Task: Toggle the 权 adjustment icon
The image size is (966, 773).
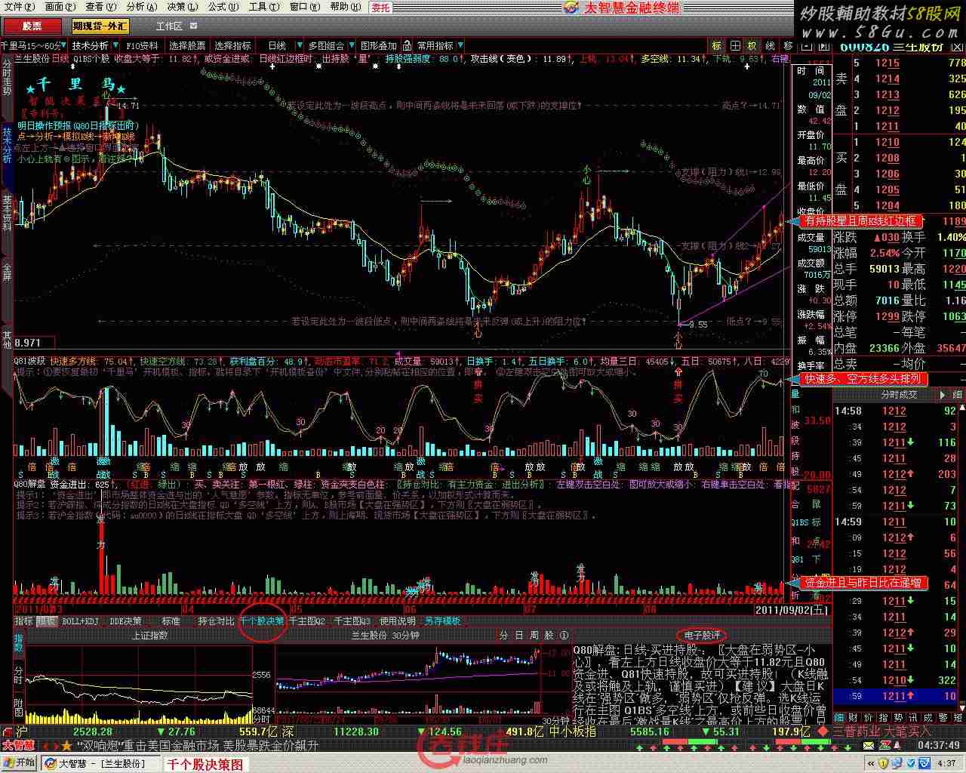Action: 752,46
